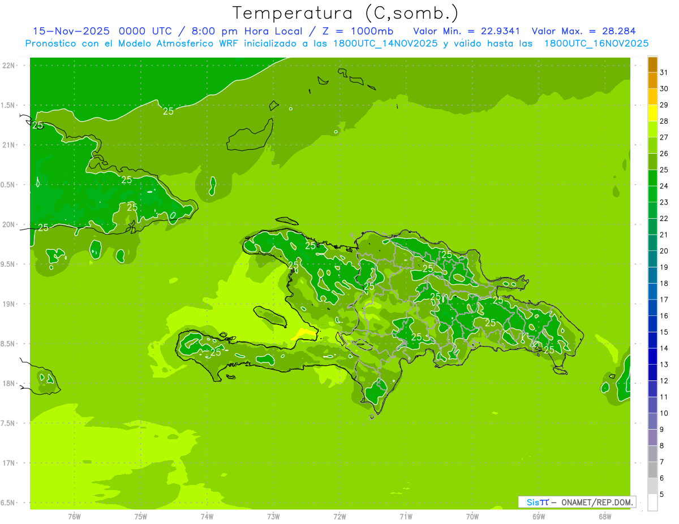The height and width of the screenshot is (524, 679).
Task: Click the '17N' latitude label
Action: pos(8,464)
